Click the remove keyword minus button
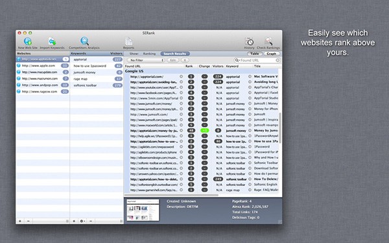Image resolution: width=389 pixels, height=243 pixels. (x=91, y=221)
